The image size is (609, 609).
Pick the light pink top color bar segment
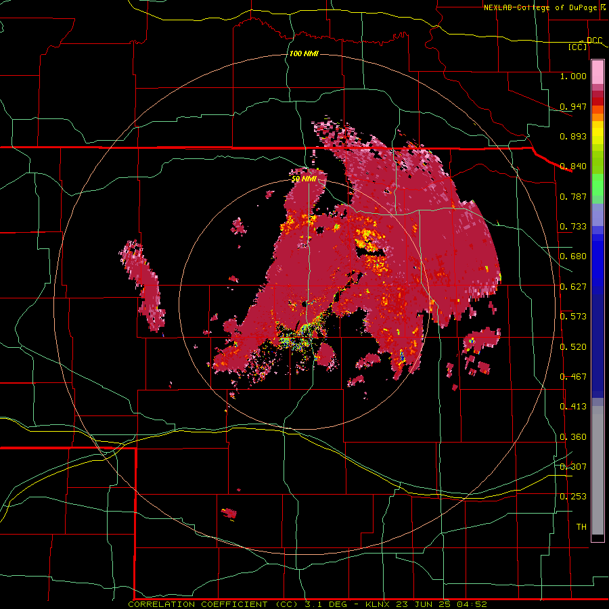tap(597, 72)
